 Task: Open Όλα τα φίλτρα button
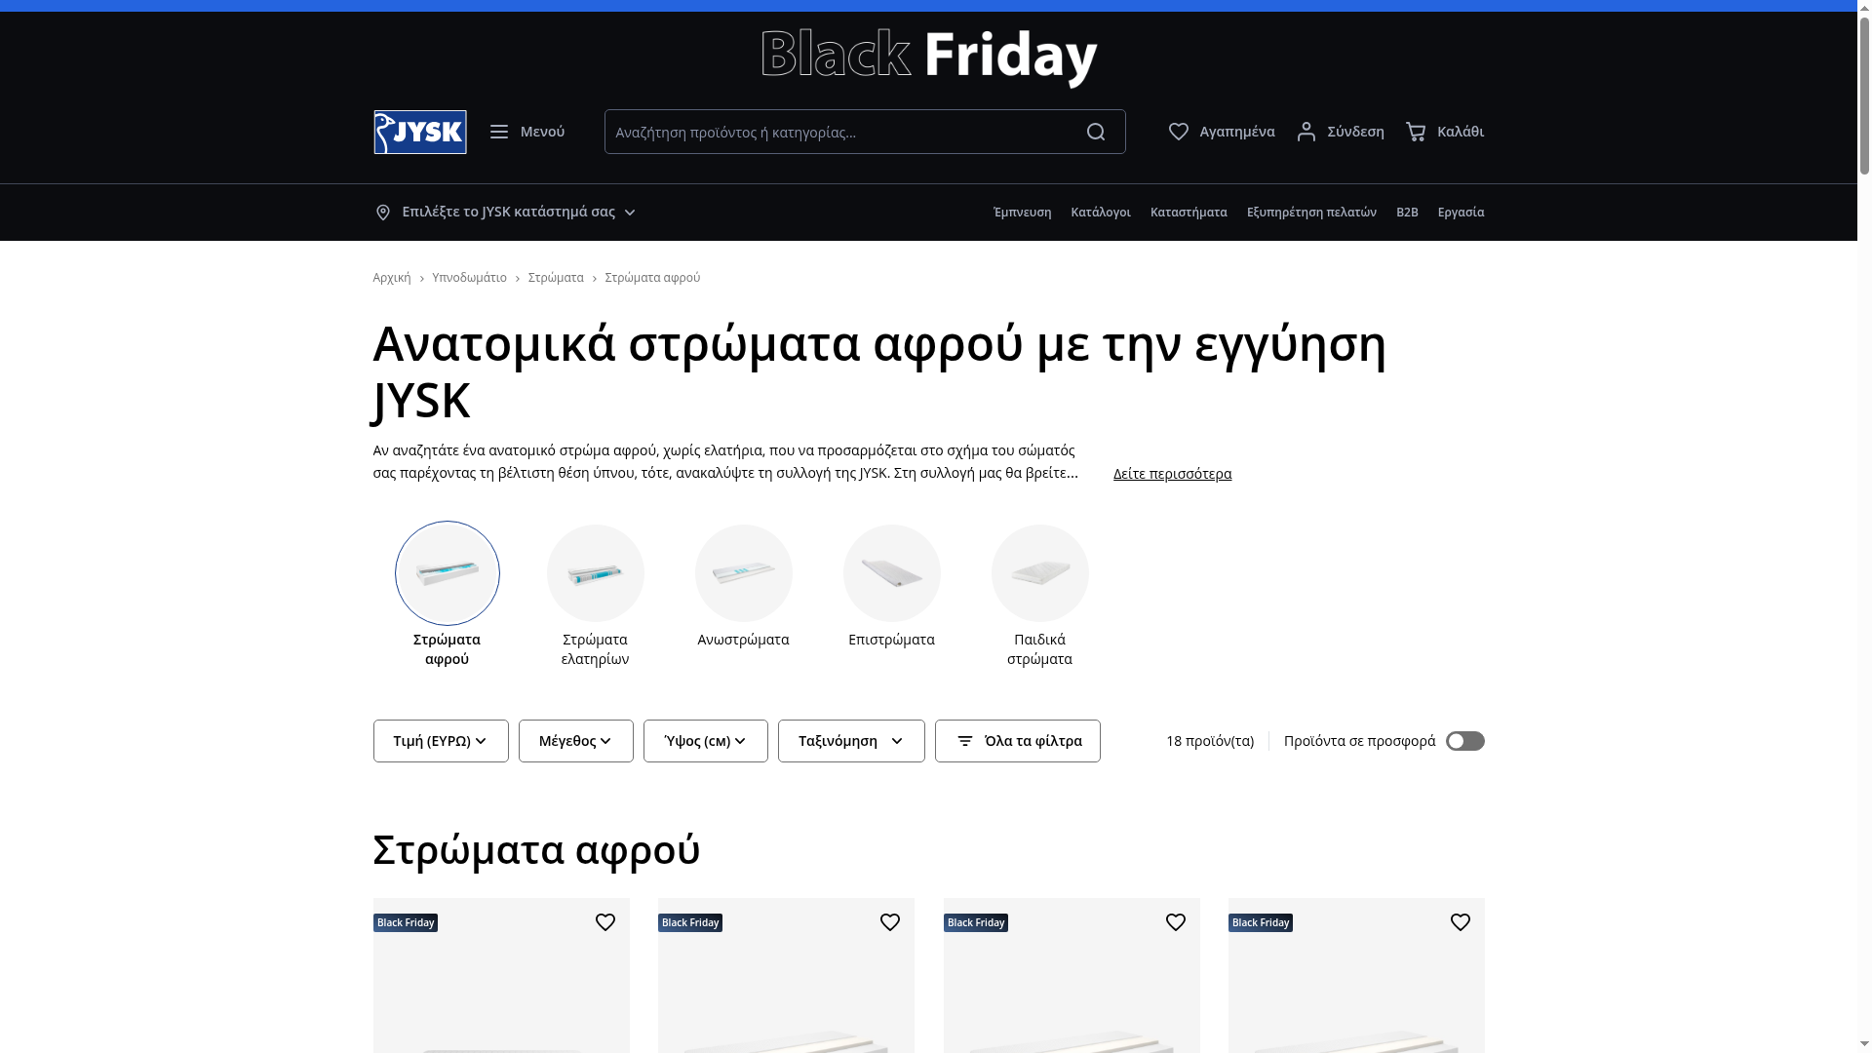[1018, 741]
